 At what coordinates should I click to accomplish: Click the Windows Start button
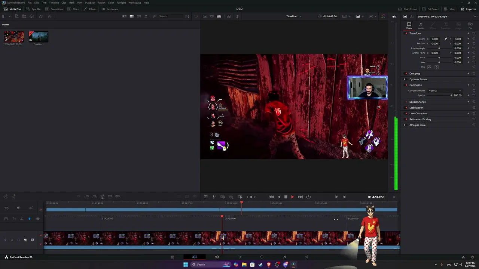[x=186, y=265]
